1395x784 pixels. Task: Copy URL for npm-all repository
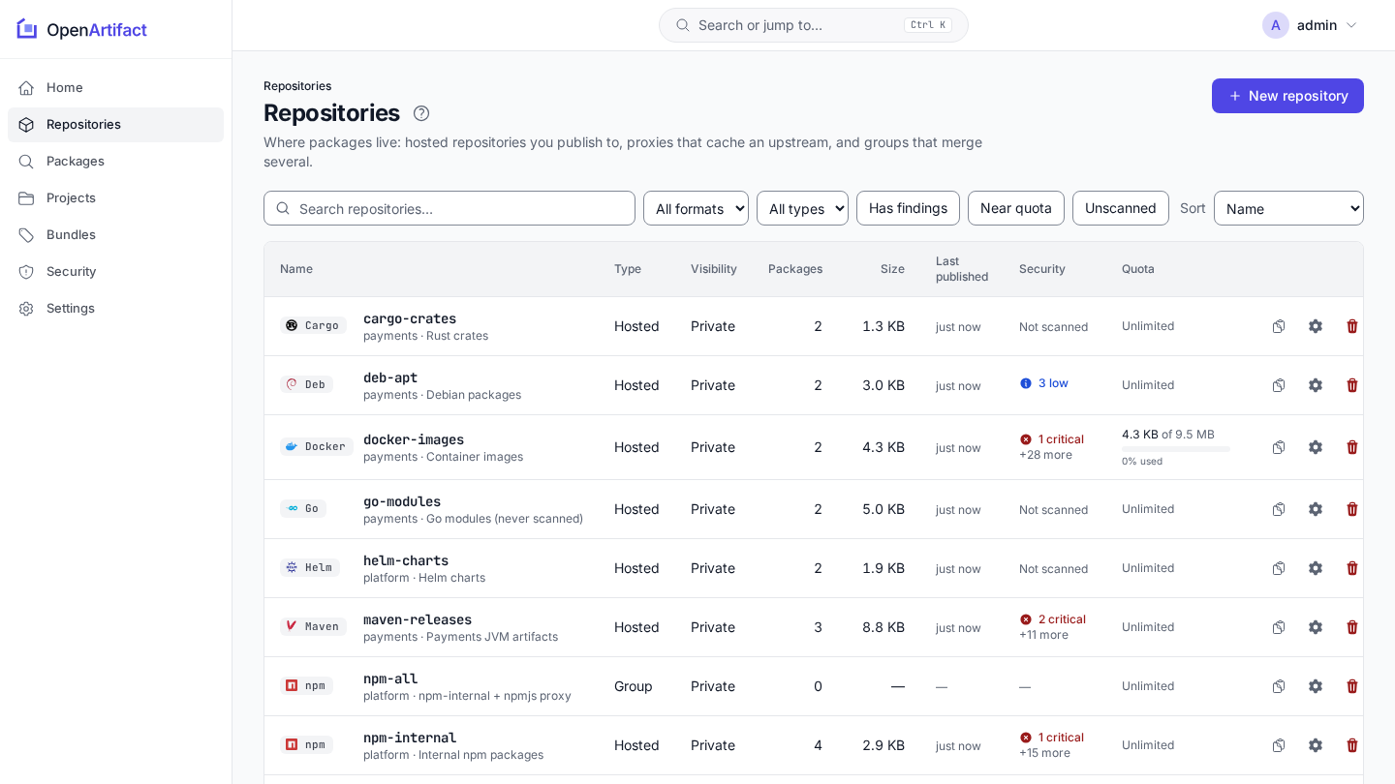pyautogui.click(x=1279, y=686)
